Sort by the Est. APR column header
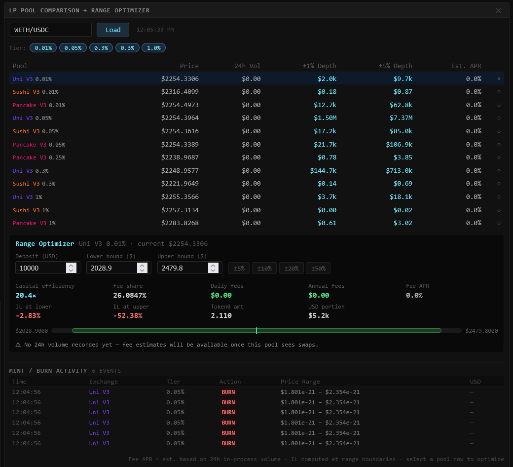 pyautogui.click(x=466, y=66)
